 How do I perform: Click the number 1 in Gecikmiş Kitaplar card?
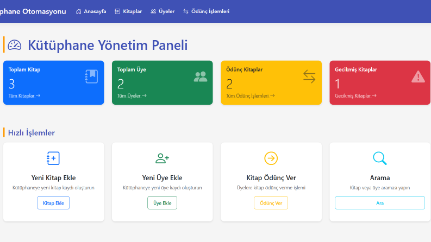point(338,84)
